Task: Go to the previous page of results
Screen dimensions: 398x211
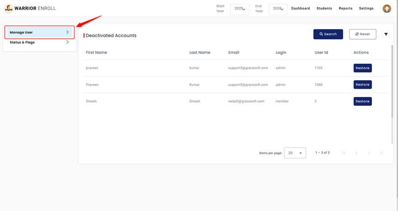Action: (x=356, y=153)
